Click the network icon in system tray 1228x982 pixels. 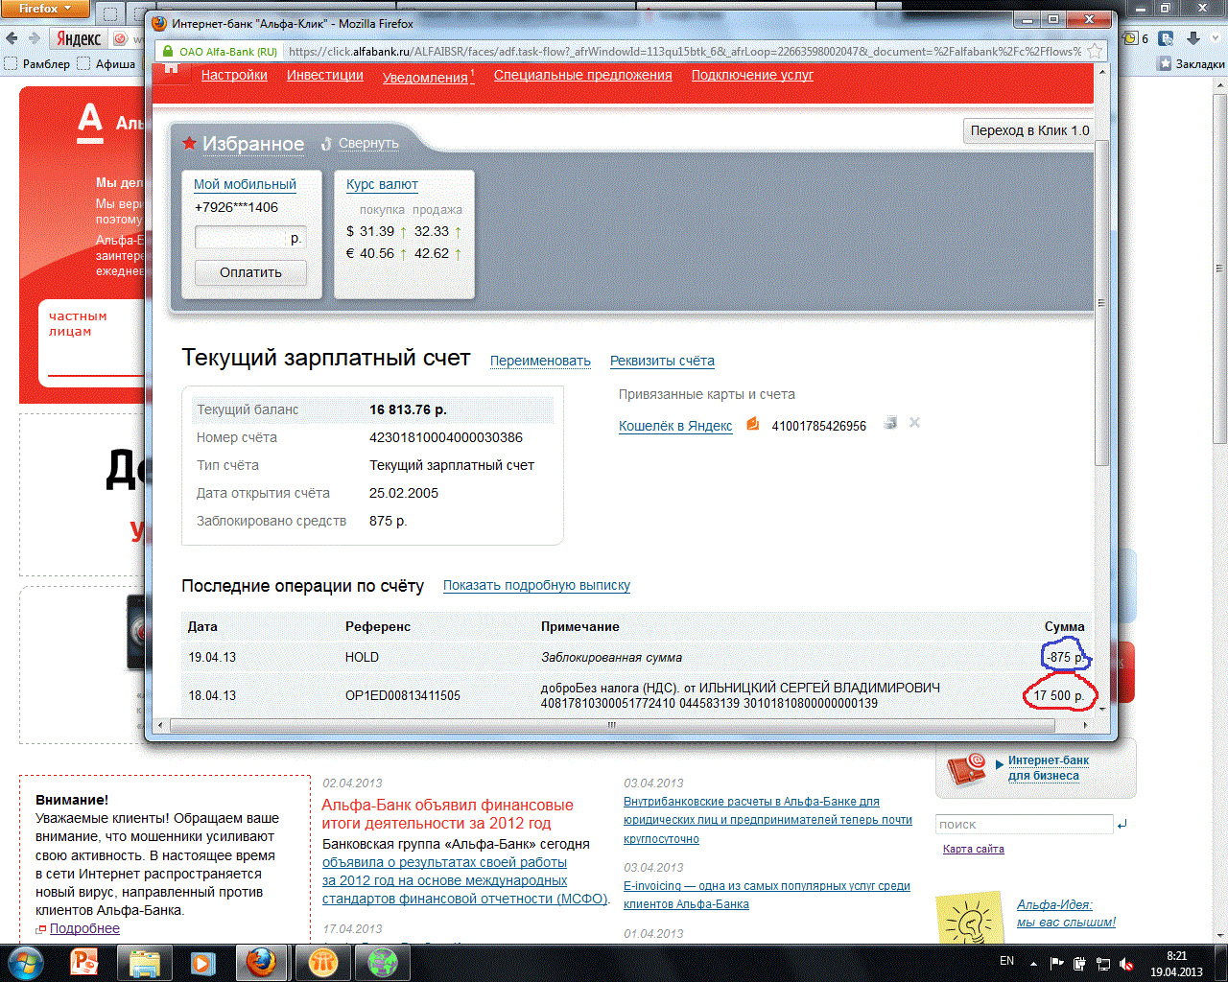[1103, 963]
